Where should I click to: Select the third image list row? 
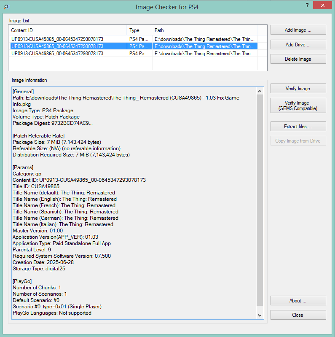pyautogui.click(x=133, y=53)
